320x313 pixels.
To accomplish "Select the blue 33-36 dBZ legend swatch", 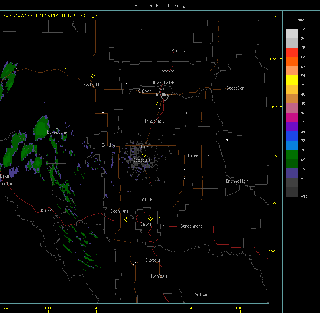I will pyautogui.click(x=292, y=136).
